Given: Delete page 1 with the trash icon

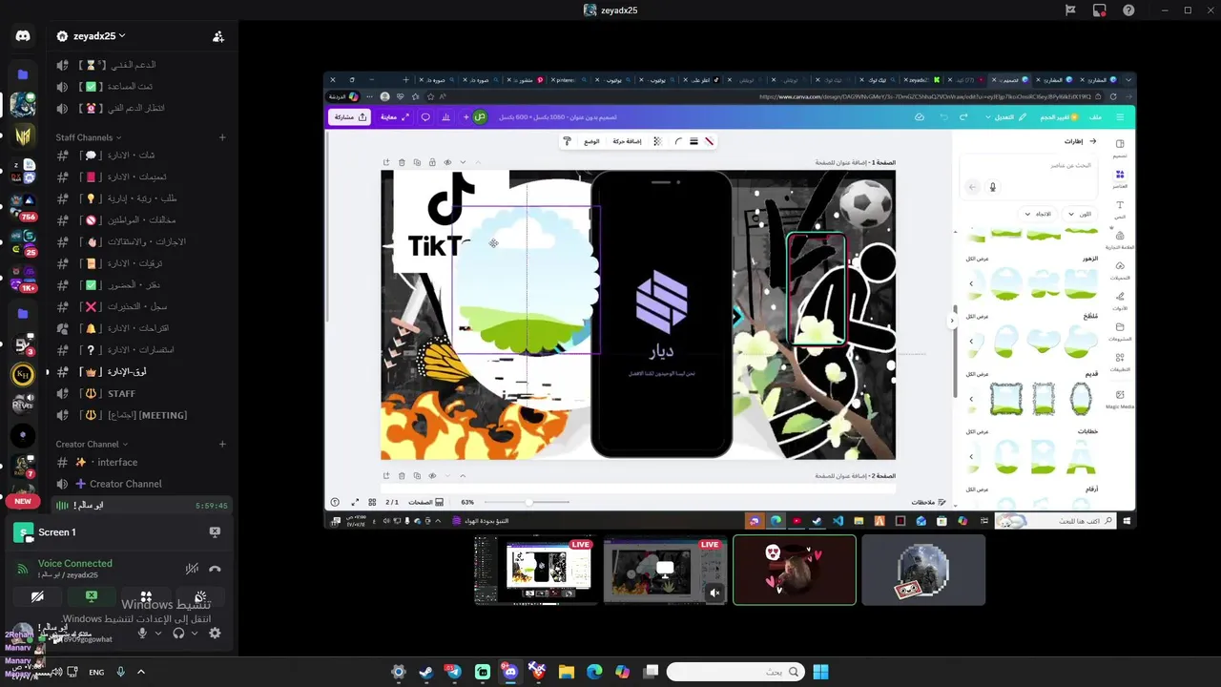Looking at the screenshot, I should coord(402,163).
